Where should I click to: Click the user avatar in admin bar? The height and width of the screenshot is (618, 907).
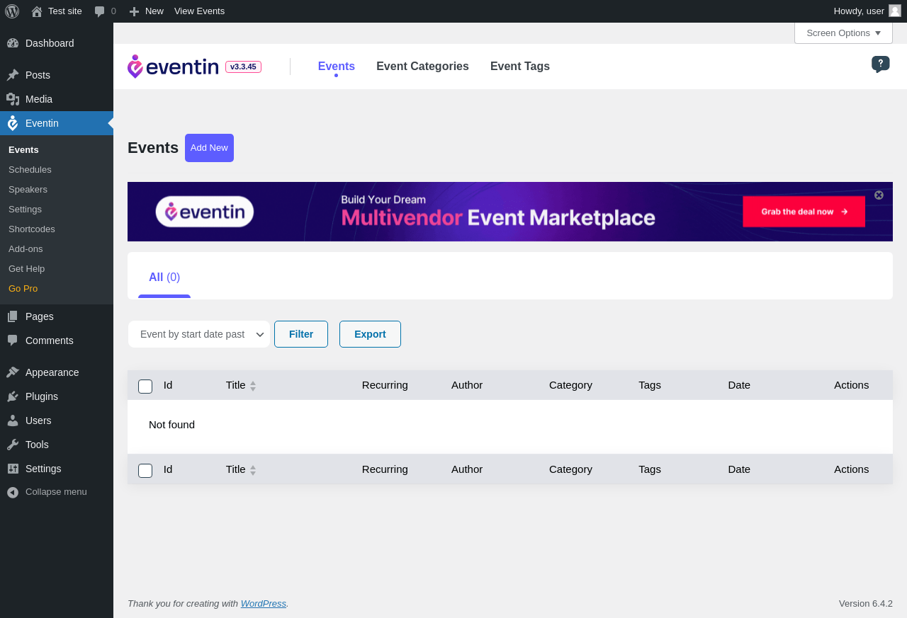pyautogui.click(x=895, y=11)
